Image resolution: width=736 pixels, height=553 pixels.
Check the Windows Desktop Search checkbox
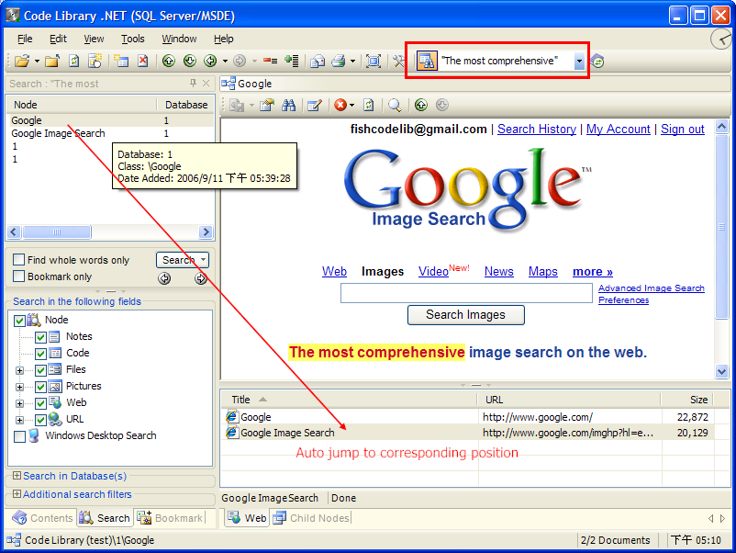19,436
